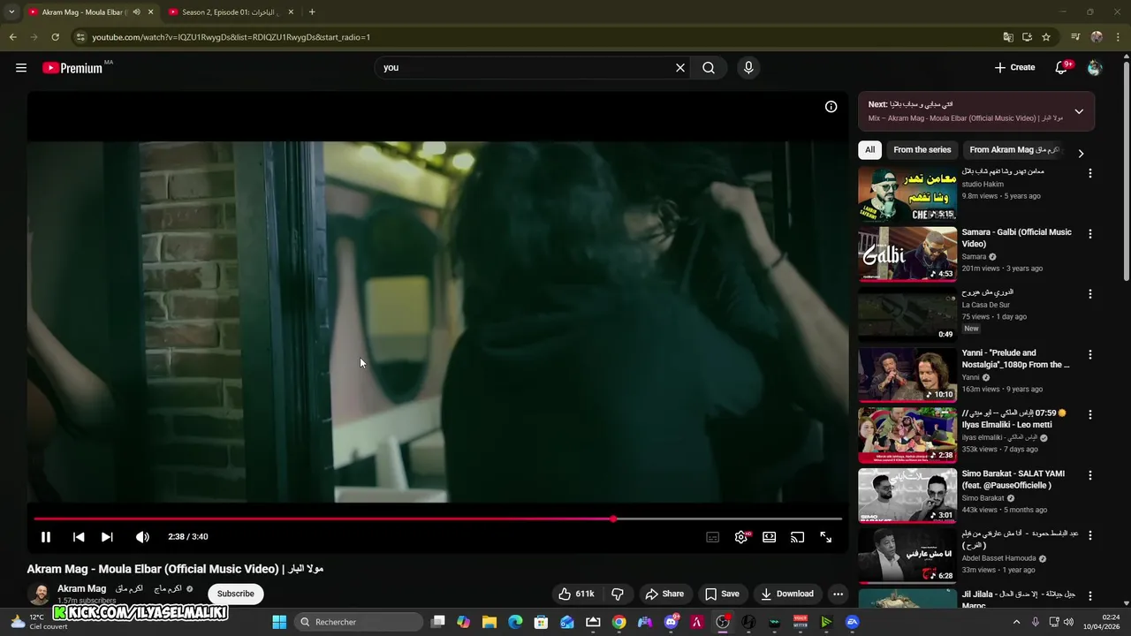Viewport: 1131px width, 636px height.
Task: Open the Create menu
Action: point(1014,67)
